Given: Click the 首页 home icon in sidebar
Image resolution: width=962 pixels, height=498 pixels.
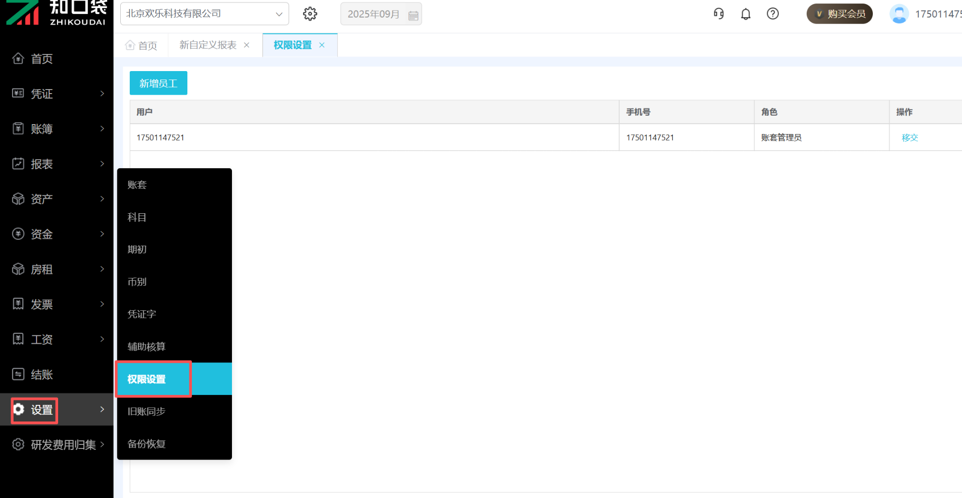Looking at the screenshot, I should point(19,59).
